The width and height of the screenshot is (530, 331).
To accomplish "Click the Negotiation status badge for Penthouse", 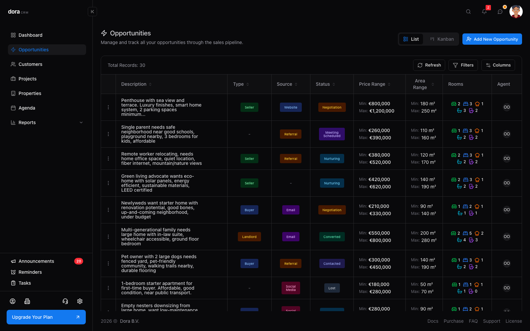I will [x=332, y=107].
